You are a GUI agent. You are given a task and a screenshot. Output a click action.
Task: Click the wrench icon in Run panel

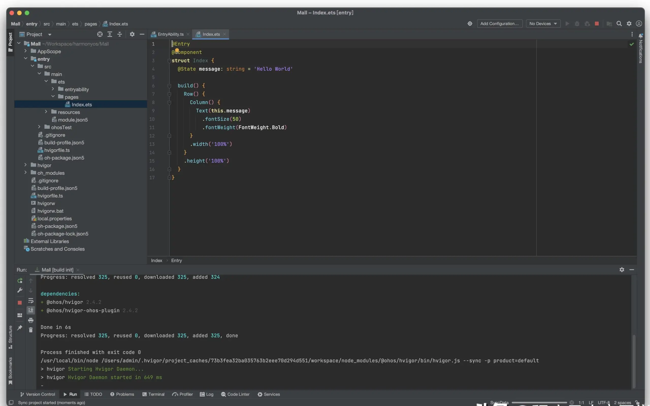point(20,290)
